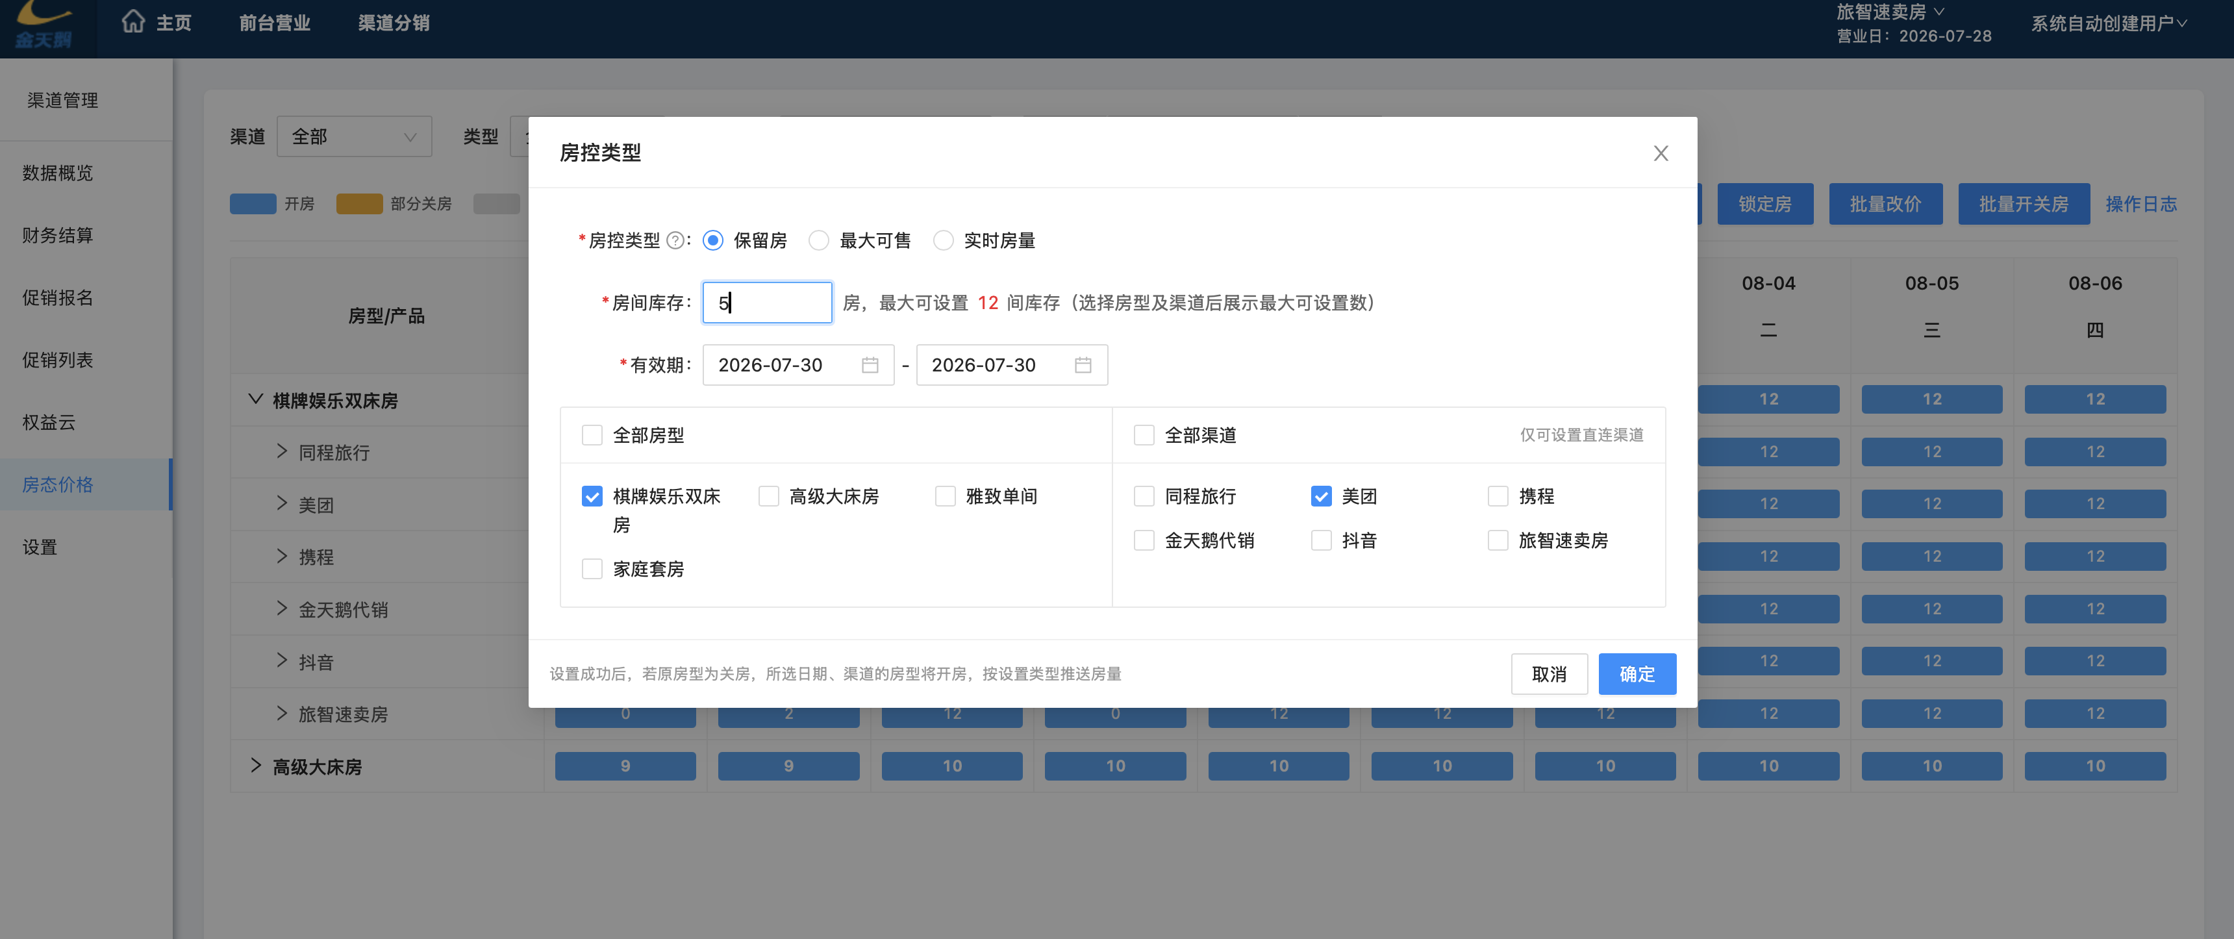The height and width of the screenshot is (939, 2234).
Task: Close the 房控类型 dialog
Action: [x=1661, y=153]
